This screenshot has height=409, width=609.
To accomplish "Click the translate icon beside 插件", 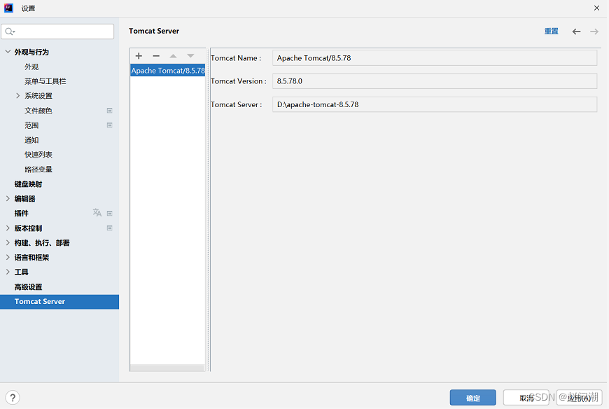I will 97,213.
